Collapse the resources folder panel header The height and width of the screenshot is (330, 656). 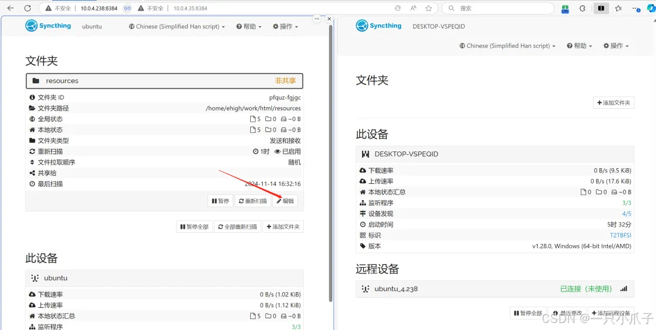pyautogui.click(x=164, y=81)
